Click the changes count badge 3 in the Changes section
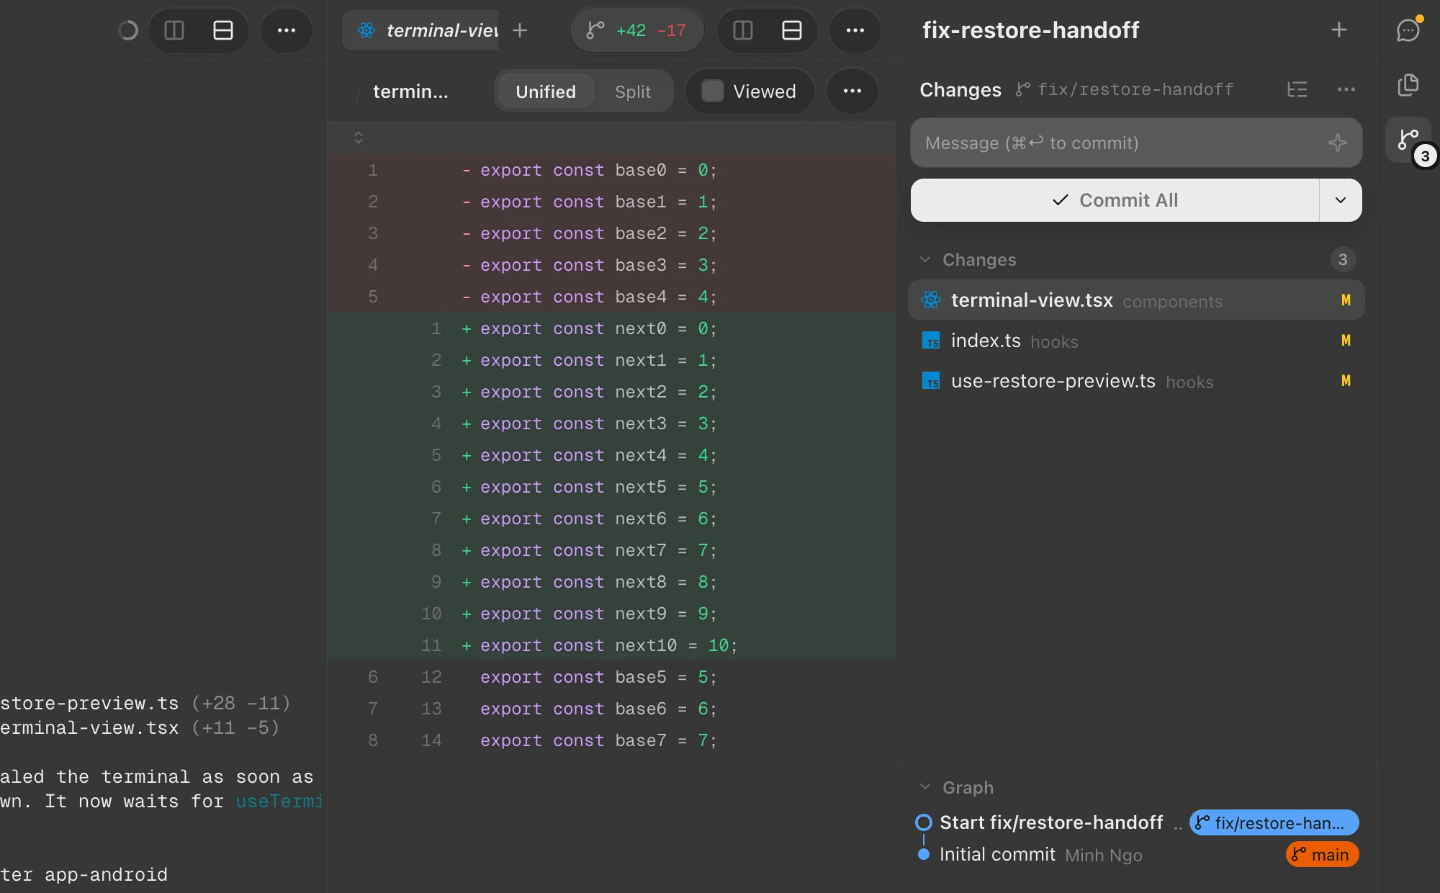The image size is (1440, 893). 1342,259
